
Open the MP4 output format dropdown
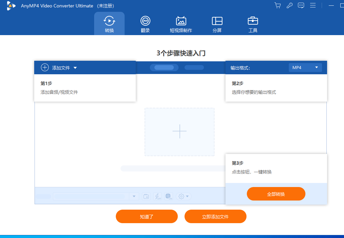tap(305, 67)
